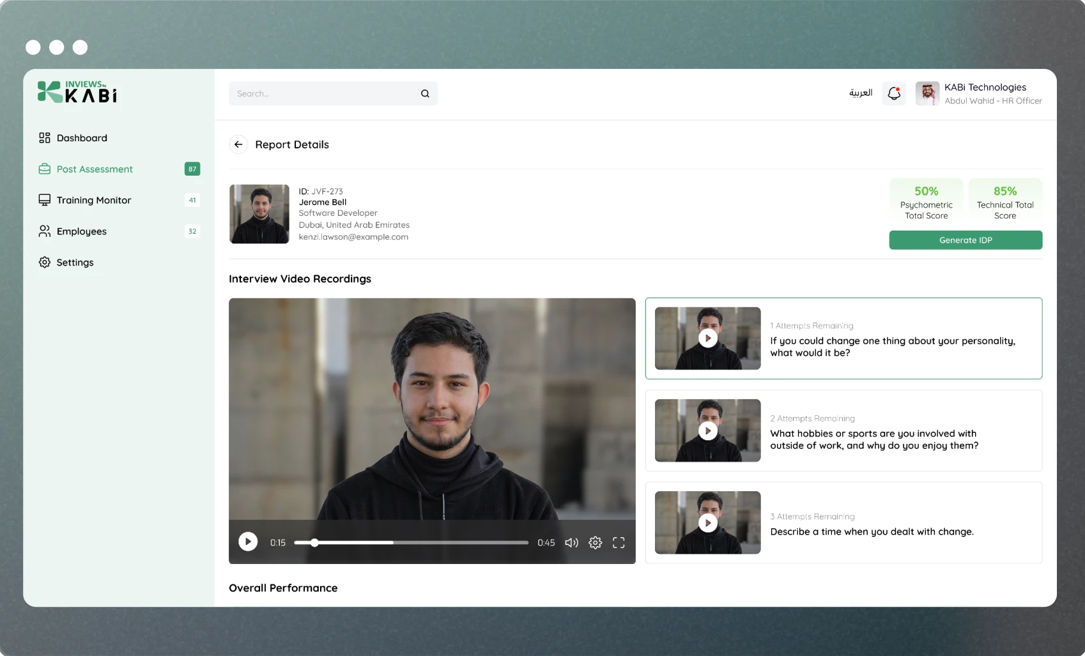
Task: Click the candidate email kenzi.lawson@example.com
Action: 353,237
